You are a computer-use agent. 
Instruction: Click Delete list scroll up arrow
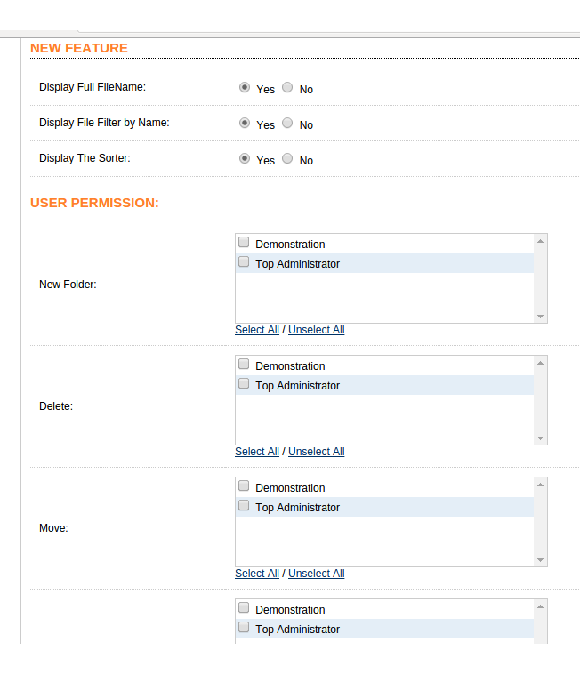tap(541, 363)
